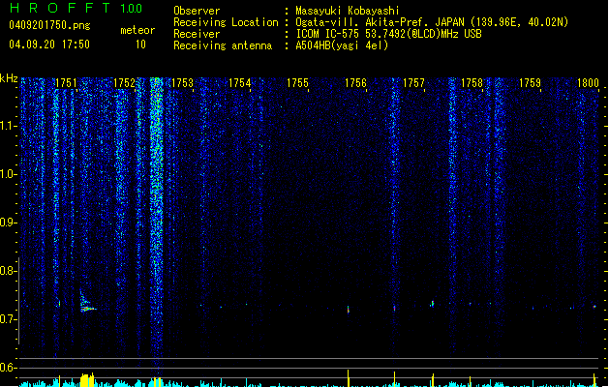Screen dimensions: 609x387
Task: Click the 'Observer' label
Action: point(197,11)
